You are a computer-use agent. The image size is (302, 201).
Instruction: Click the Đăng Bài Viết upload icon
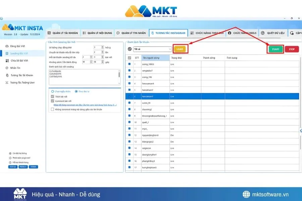(x=7, y=46)
